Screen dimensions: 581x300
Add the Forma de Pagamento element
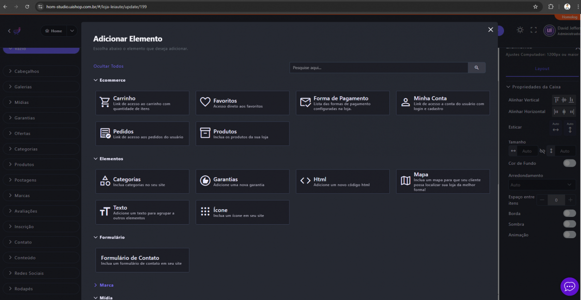[x=342, y=103]
